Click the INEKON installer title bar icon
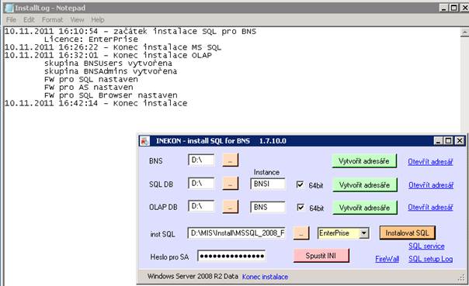Screen dimensions: 469x286 [x=144, y=141]
